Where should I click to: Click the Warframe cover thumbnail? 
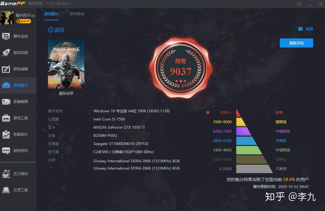(66, 64)
